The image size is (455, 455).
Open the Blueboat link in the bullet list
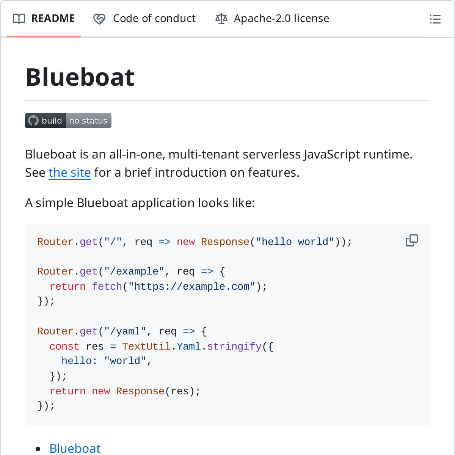pos(75,448)
